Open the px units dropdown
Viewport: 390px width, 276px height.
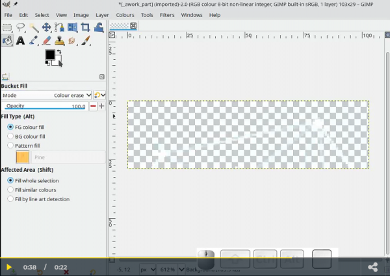pyautogui.click(x=148, y=269)
